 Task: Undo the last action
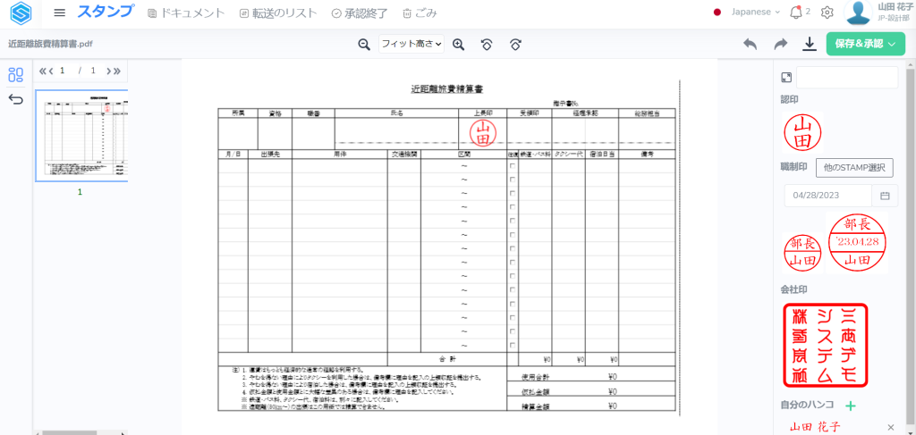(750, 44)
